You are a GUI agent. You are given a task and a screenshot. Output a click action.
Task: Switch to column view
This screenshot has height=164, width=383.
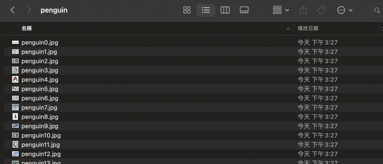pos(225,10)
